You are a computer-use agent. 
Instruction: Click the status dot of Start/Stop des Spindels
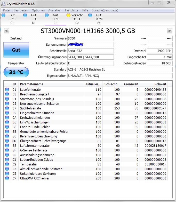(x=7, y=99)
